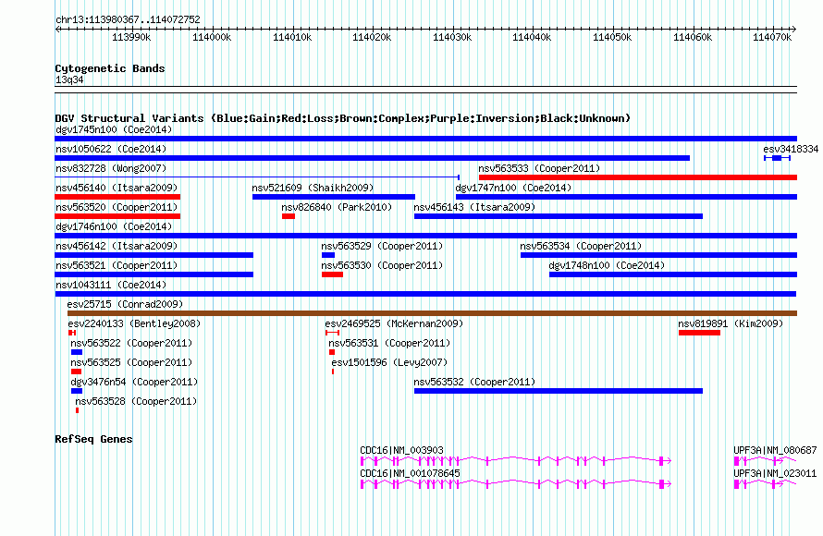This screenshot has height=536, width=823.
Task: Click the small blue nsv563522 (Cooper2011) bar
Action: [x=77, y=352]
